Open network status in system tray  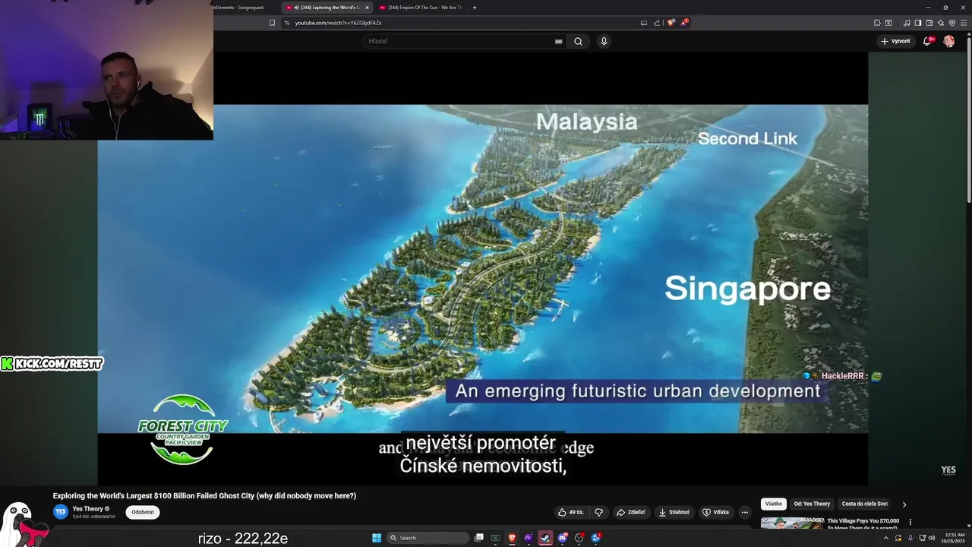coord(923,538)
